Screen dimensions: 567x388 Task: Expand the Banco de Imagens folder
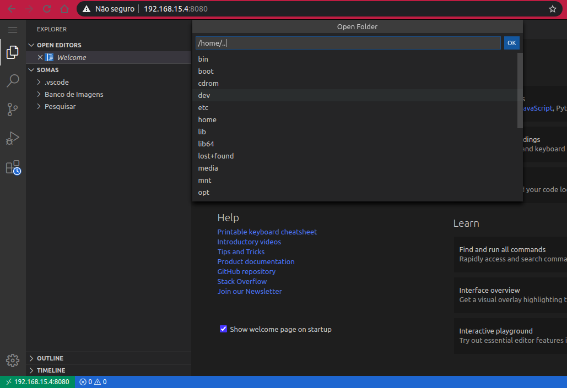coord(39,94)
